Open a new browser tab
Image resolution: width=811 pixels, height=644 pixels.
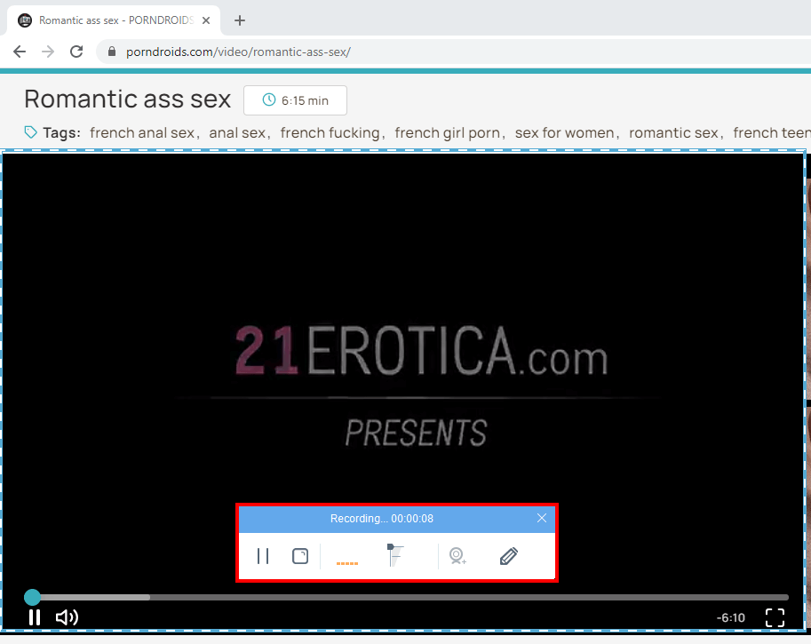coord(240,20)
